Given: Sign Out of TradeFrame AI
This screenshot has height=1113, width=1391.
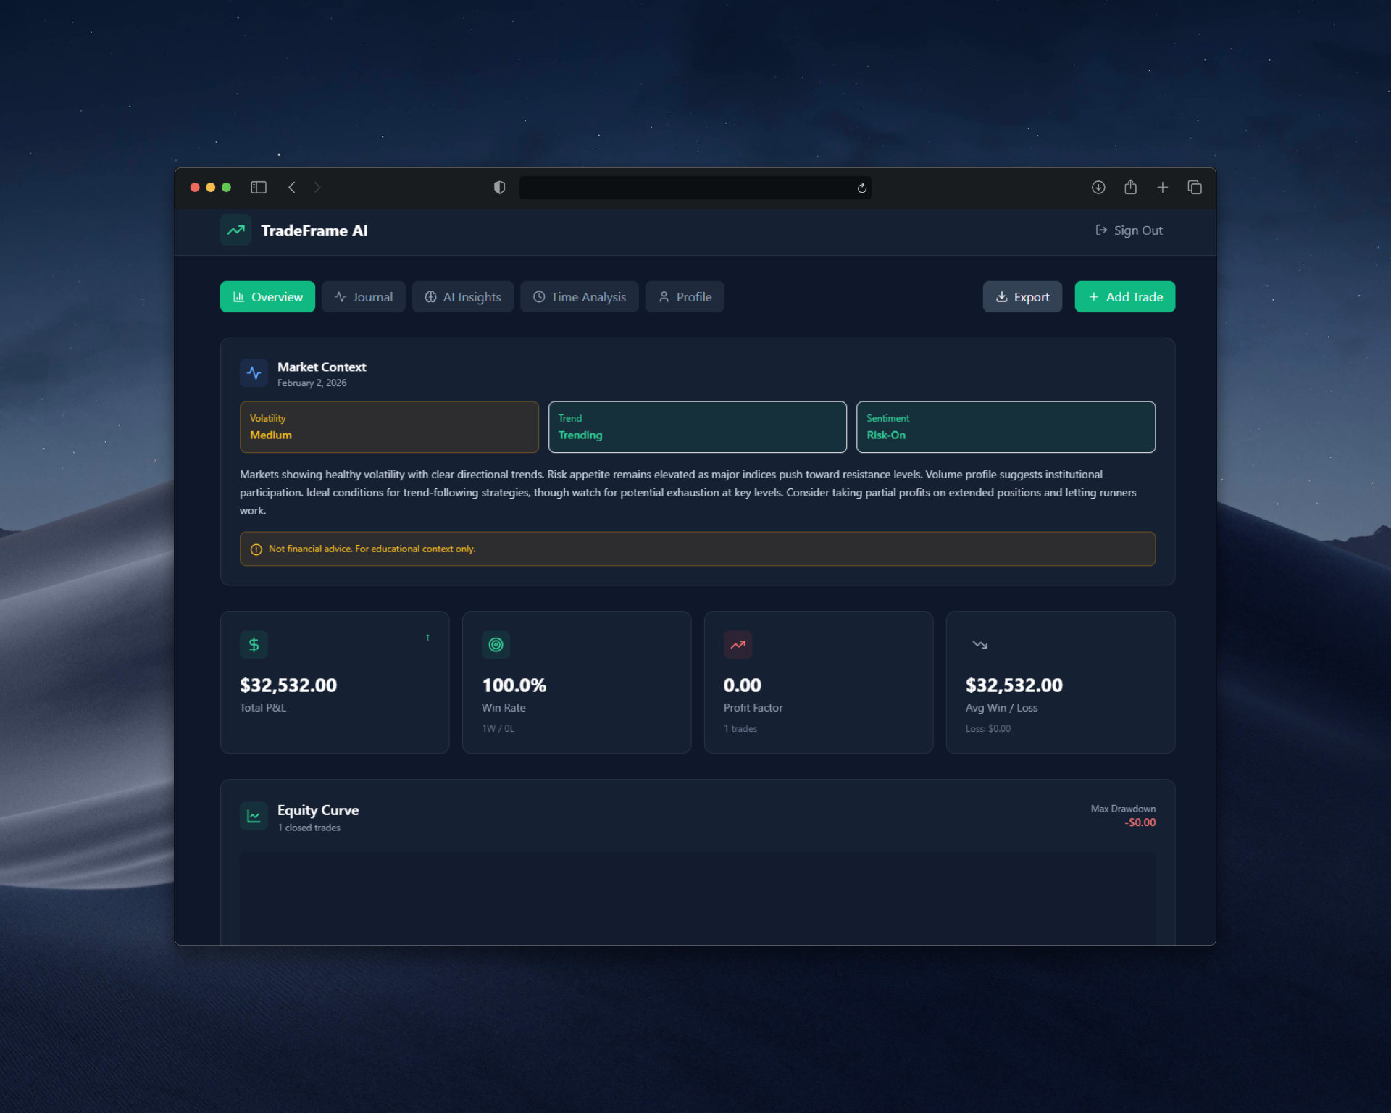Looking at the screenshot, I should [x=1129, y=230].
